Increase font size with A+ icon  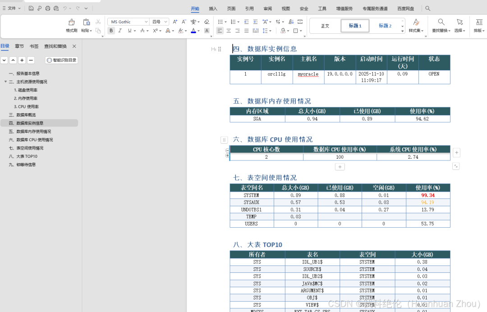pyautogui.click(x=175, y=22)
